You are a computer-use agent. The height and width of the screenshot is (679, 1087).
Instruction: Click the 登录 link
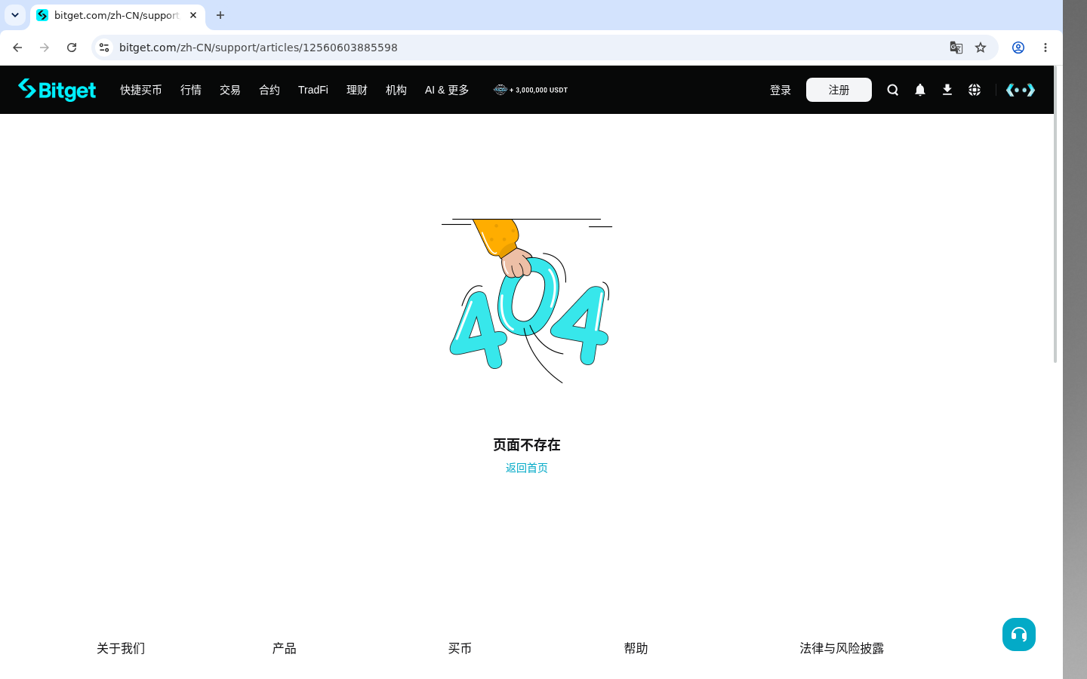(781, 90)
